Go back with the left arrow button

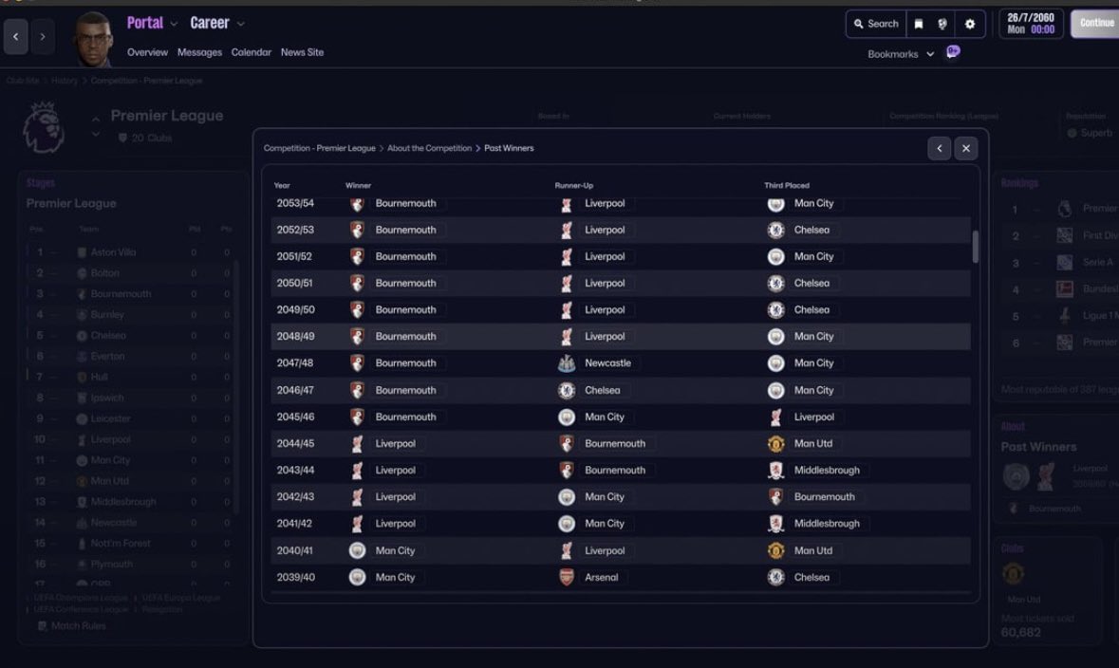pos(16,36)
